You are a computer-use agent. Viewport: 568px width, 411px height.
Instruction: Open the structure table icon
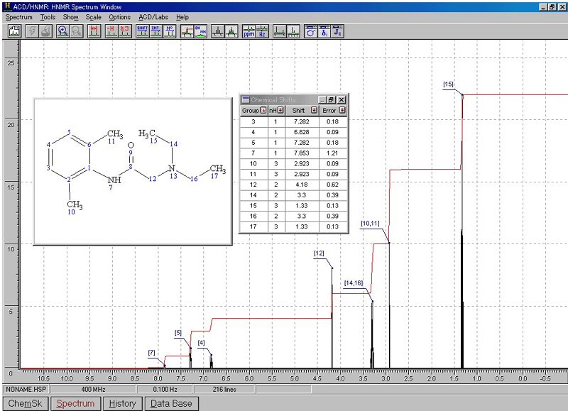tap(311, 31)
